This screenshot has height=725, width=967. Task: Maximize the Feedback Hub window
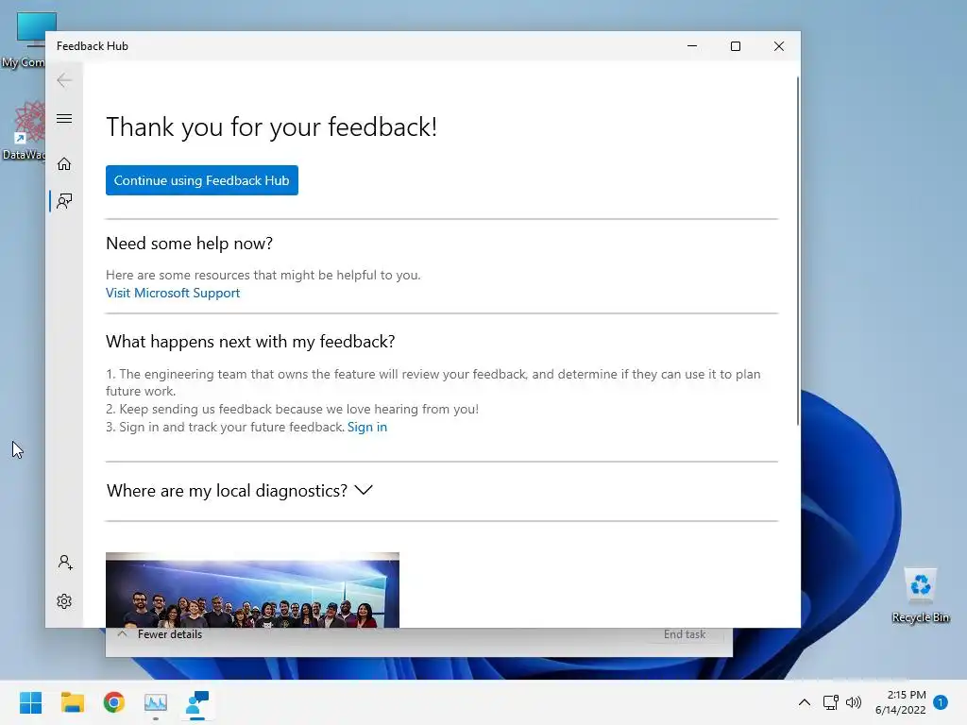click(735, 46)
